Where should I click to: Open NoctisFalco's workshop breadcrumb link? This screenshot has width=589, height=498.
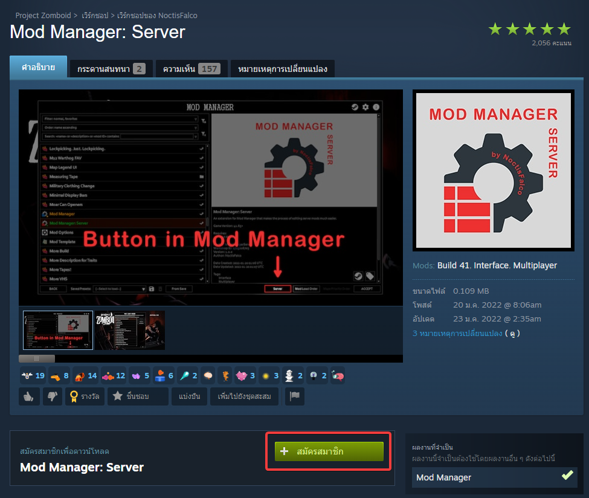tap(157, 15)
